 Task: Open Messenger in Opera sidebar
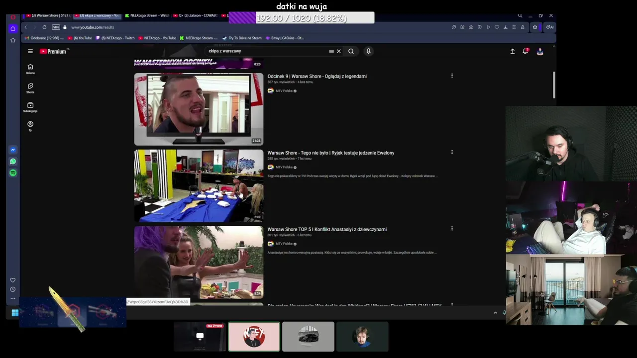(13, 150)
